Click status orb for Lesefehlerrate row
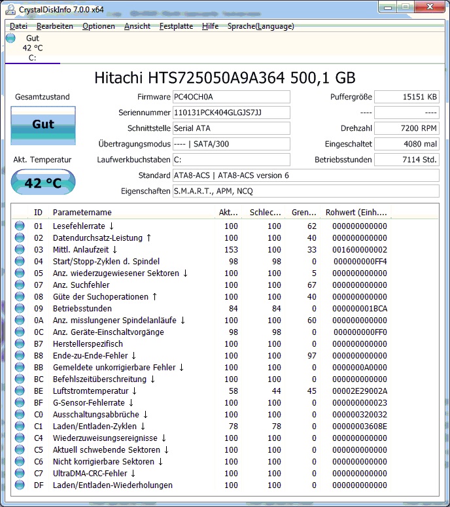 point(20,226)
